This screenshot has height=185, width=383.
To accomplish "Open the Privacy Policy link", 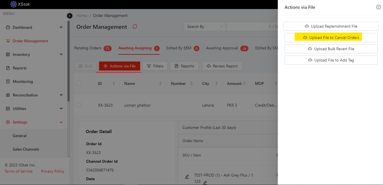I will (x=52, y=171).
